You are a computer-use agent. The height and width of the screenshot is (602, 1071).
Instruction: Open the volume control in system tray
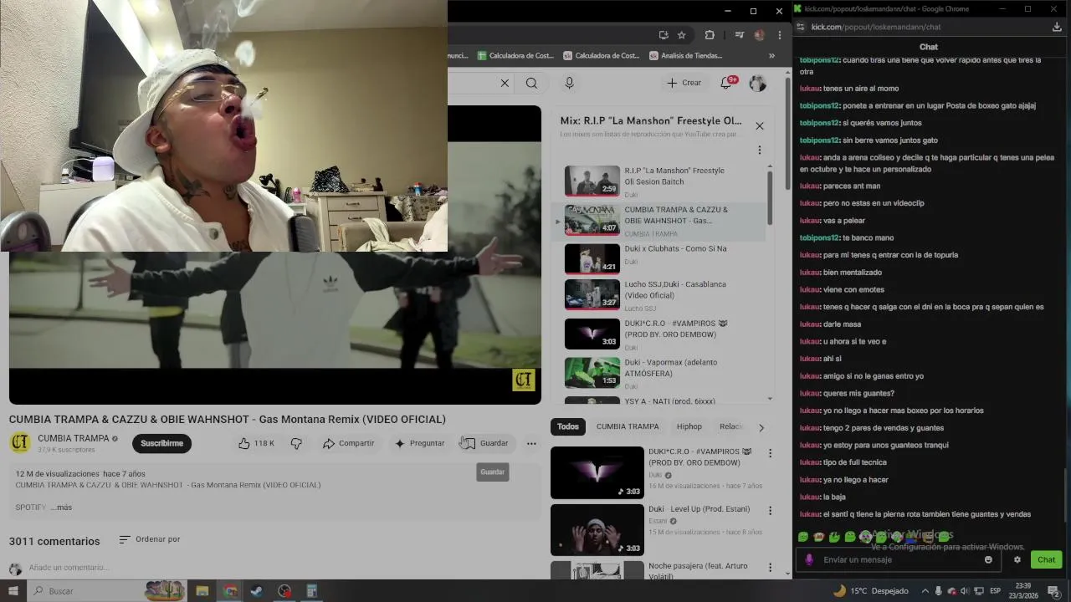coord(965,591)
